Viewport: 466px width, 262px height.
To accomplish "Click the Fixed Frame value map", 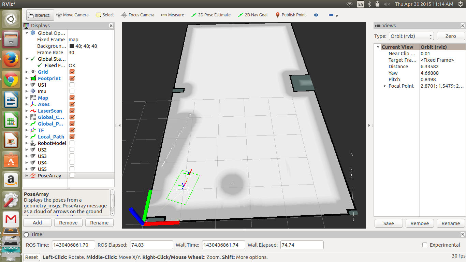I will (x=73, y=40).
